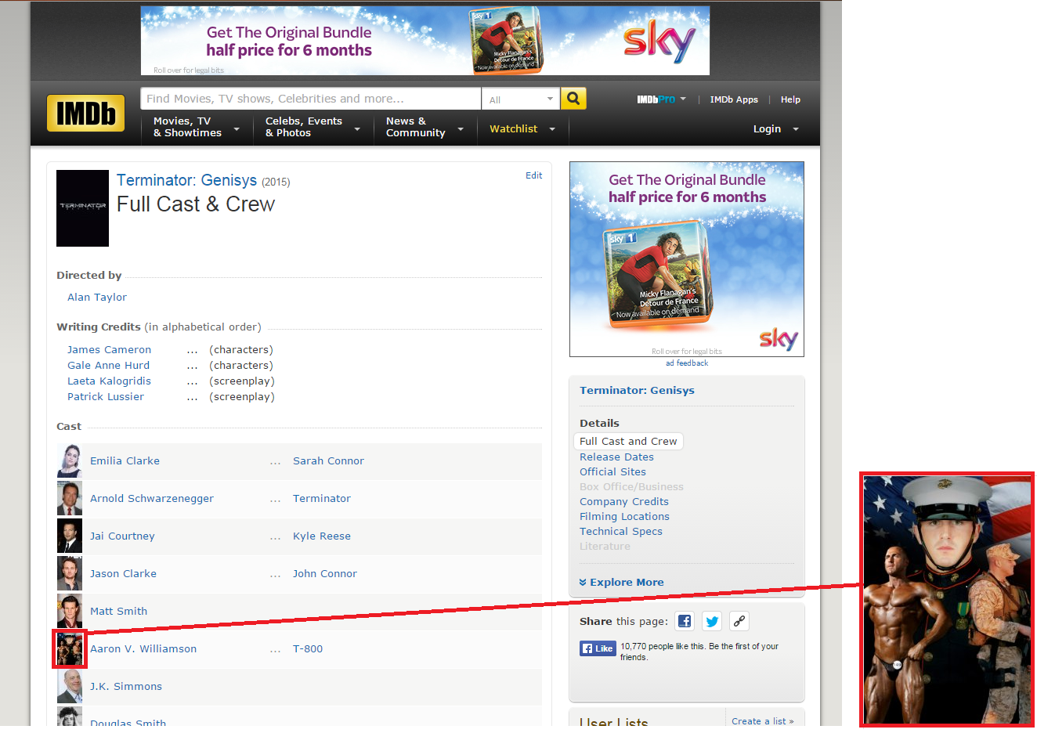Click the IMDb logo

pyautogui.click(x=85, y=113)
